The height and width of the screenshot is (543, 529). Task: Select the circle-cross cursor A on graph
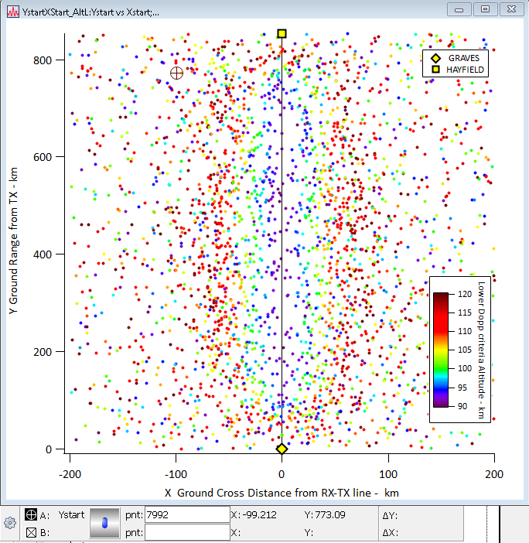click(176, 73)
